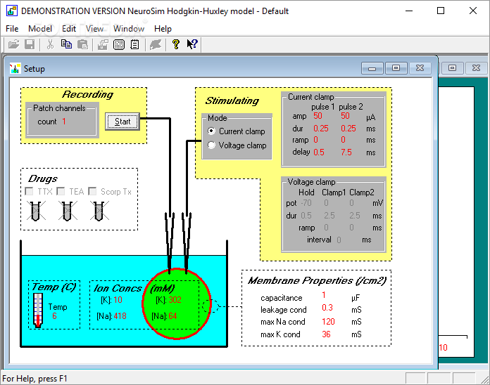Viewport: 490px width, 385px height.
Task: Minimize the Setup child window
Action: 372,68
